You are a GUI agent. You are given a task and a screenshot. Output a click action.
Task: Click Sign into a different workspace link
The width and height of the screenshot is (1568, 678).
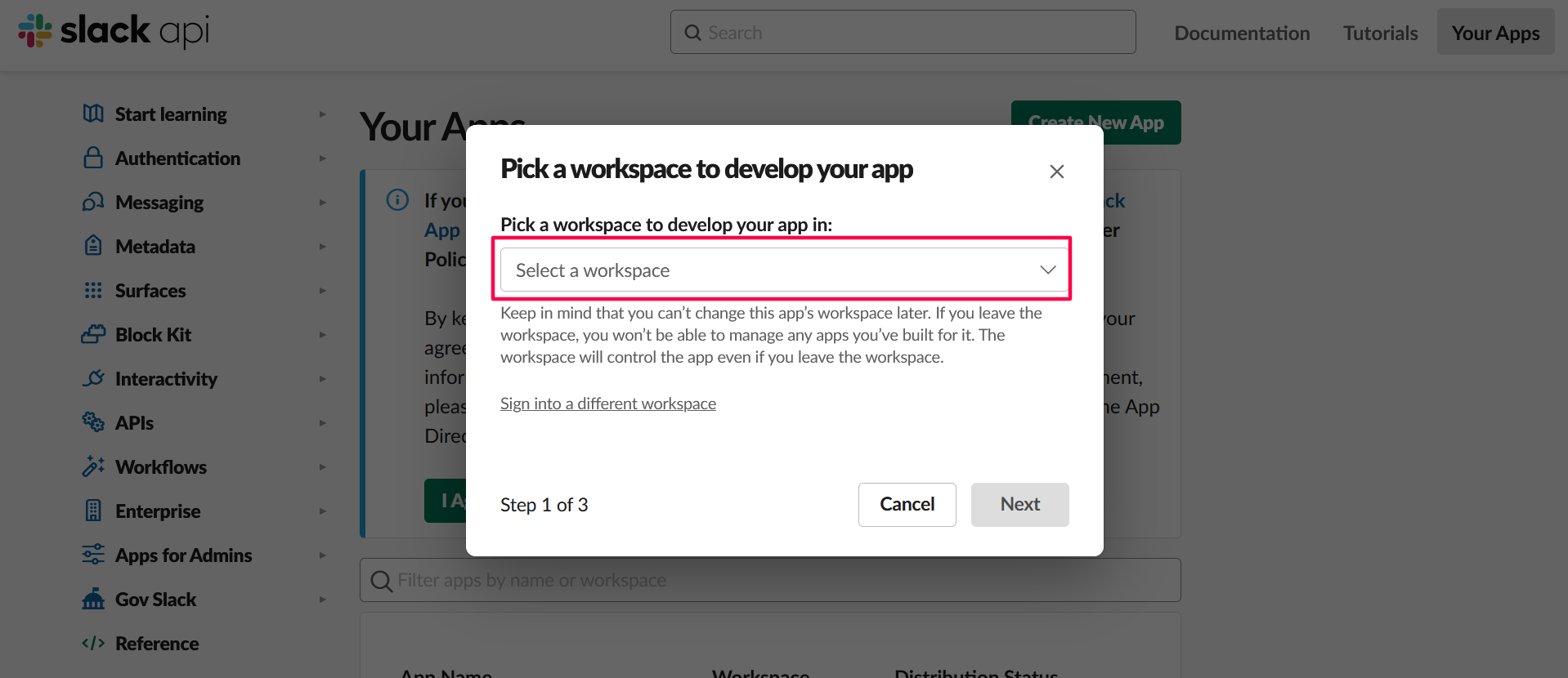tap(607, 404)
